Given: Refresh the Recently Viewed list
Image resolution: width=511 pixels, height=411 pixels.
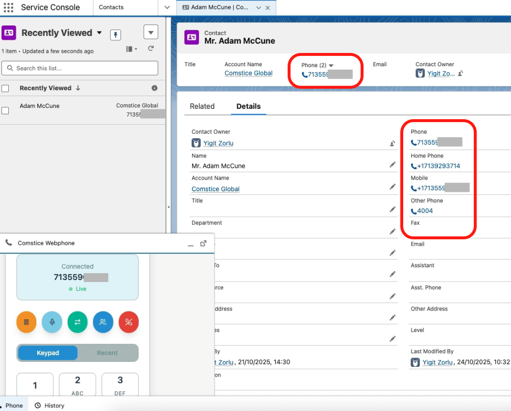Looking at the screenshot, I should click(151, 49).
